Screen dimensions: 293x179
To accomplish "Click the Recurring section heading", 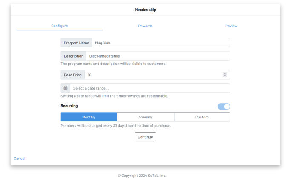I will pyautogui.click(x=69, y=106).
